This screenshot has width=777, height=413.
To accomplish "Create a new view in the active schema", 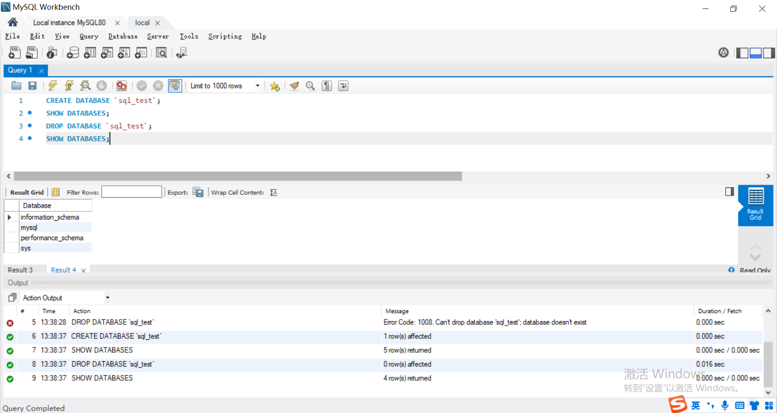I will [107, 53].
